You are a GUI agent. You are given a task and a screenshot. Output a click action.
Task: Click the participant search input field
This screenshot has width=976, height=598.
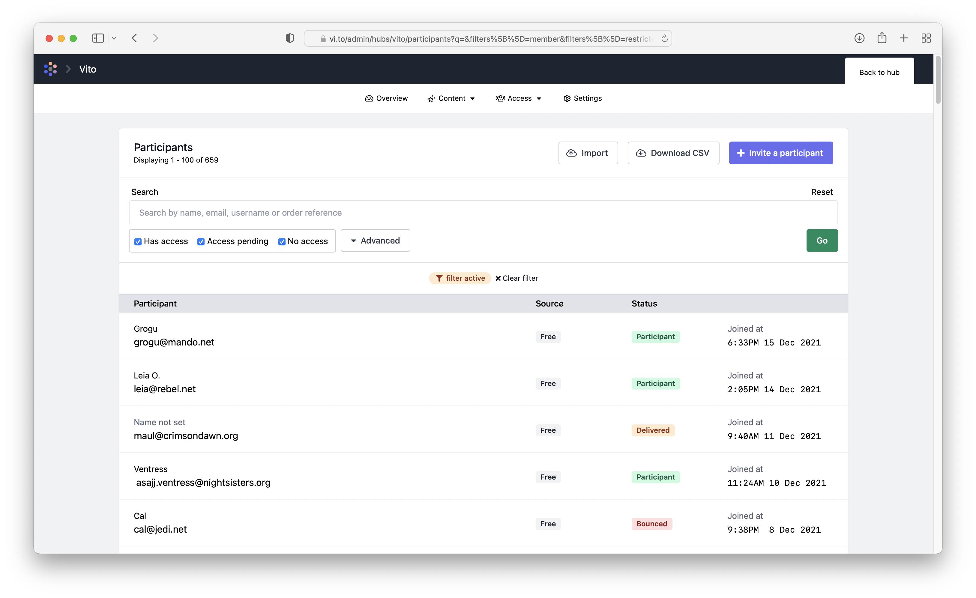(483, 213)
